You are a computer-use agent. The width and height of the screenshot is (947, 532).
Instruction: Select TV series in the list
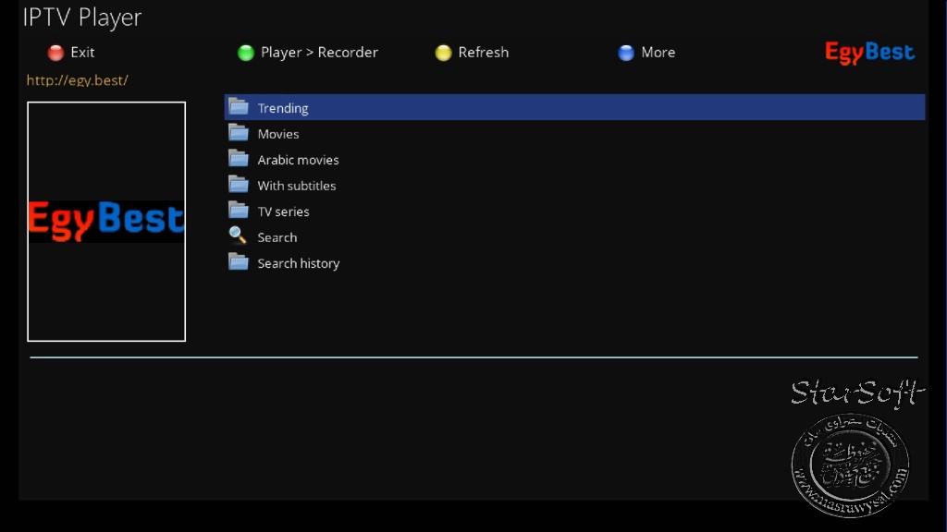[574, 212]
